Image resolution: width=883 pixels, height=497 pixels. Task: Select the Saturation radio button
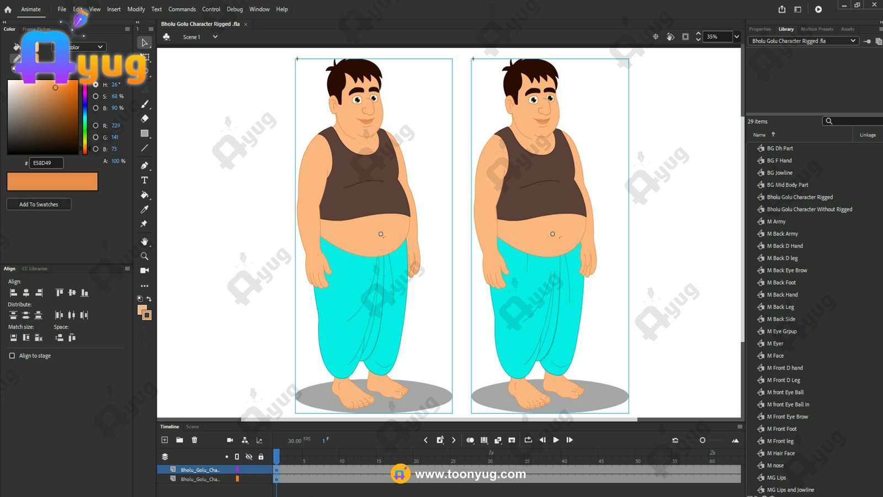click(96, 96)
